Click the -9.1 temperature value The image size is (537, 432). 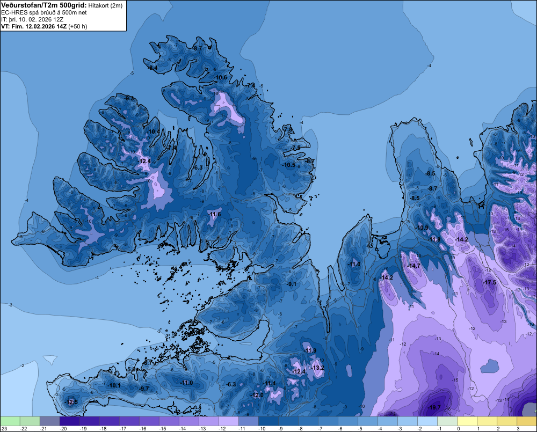pos(292,284)
